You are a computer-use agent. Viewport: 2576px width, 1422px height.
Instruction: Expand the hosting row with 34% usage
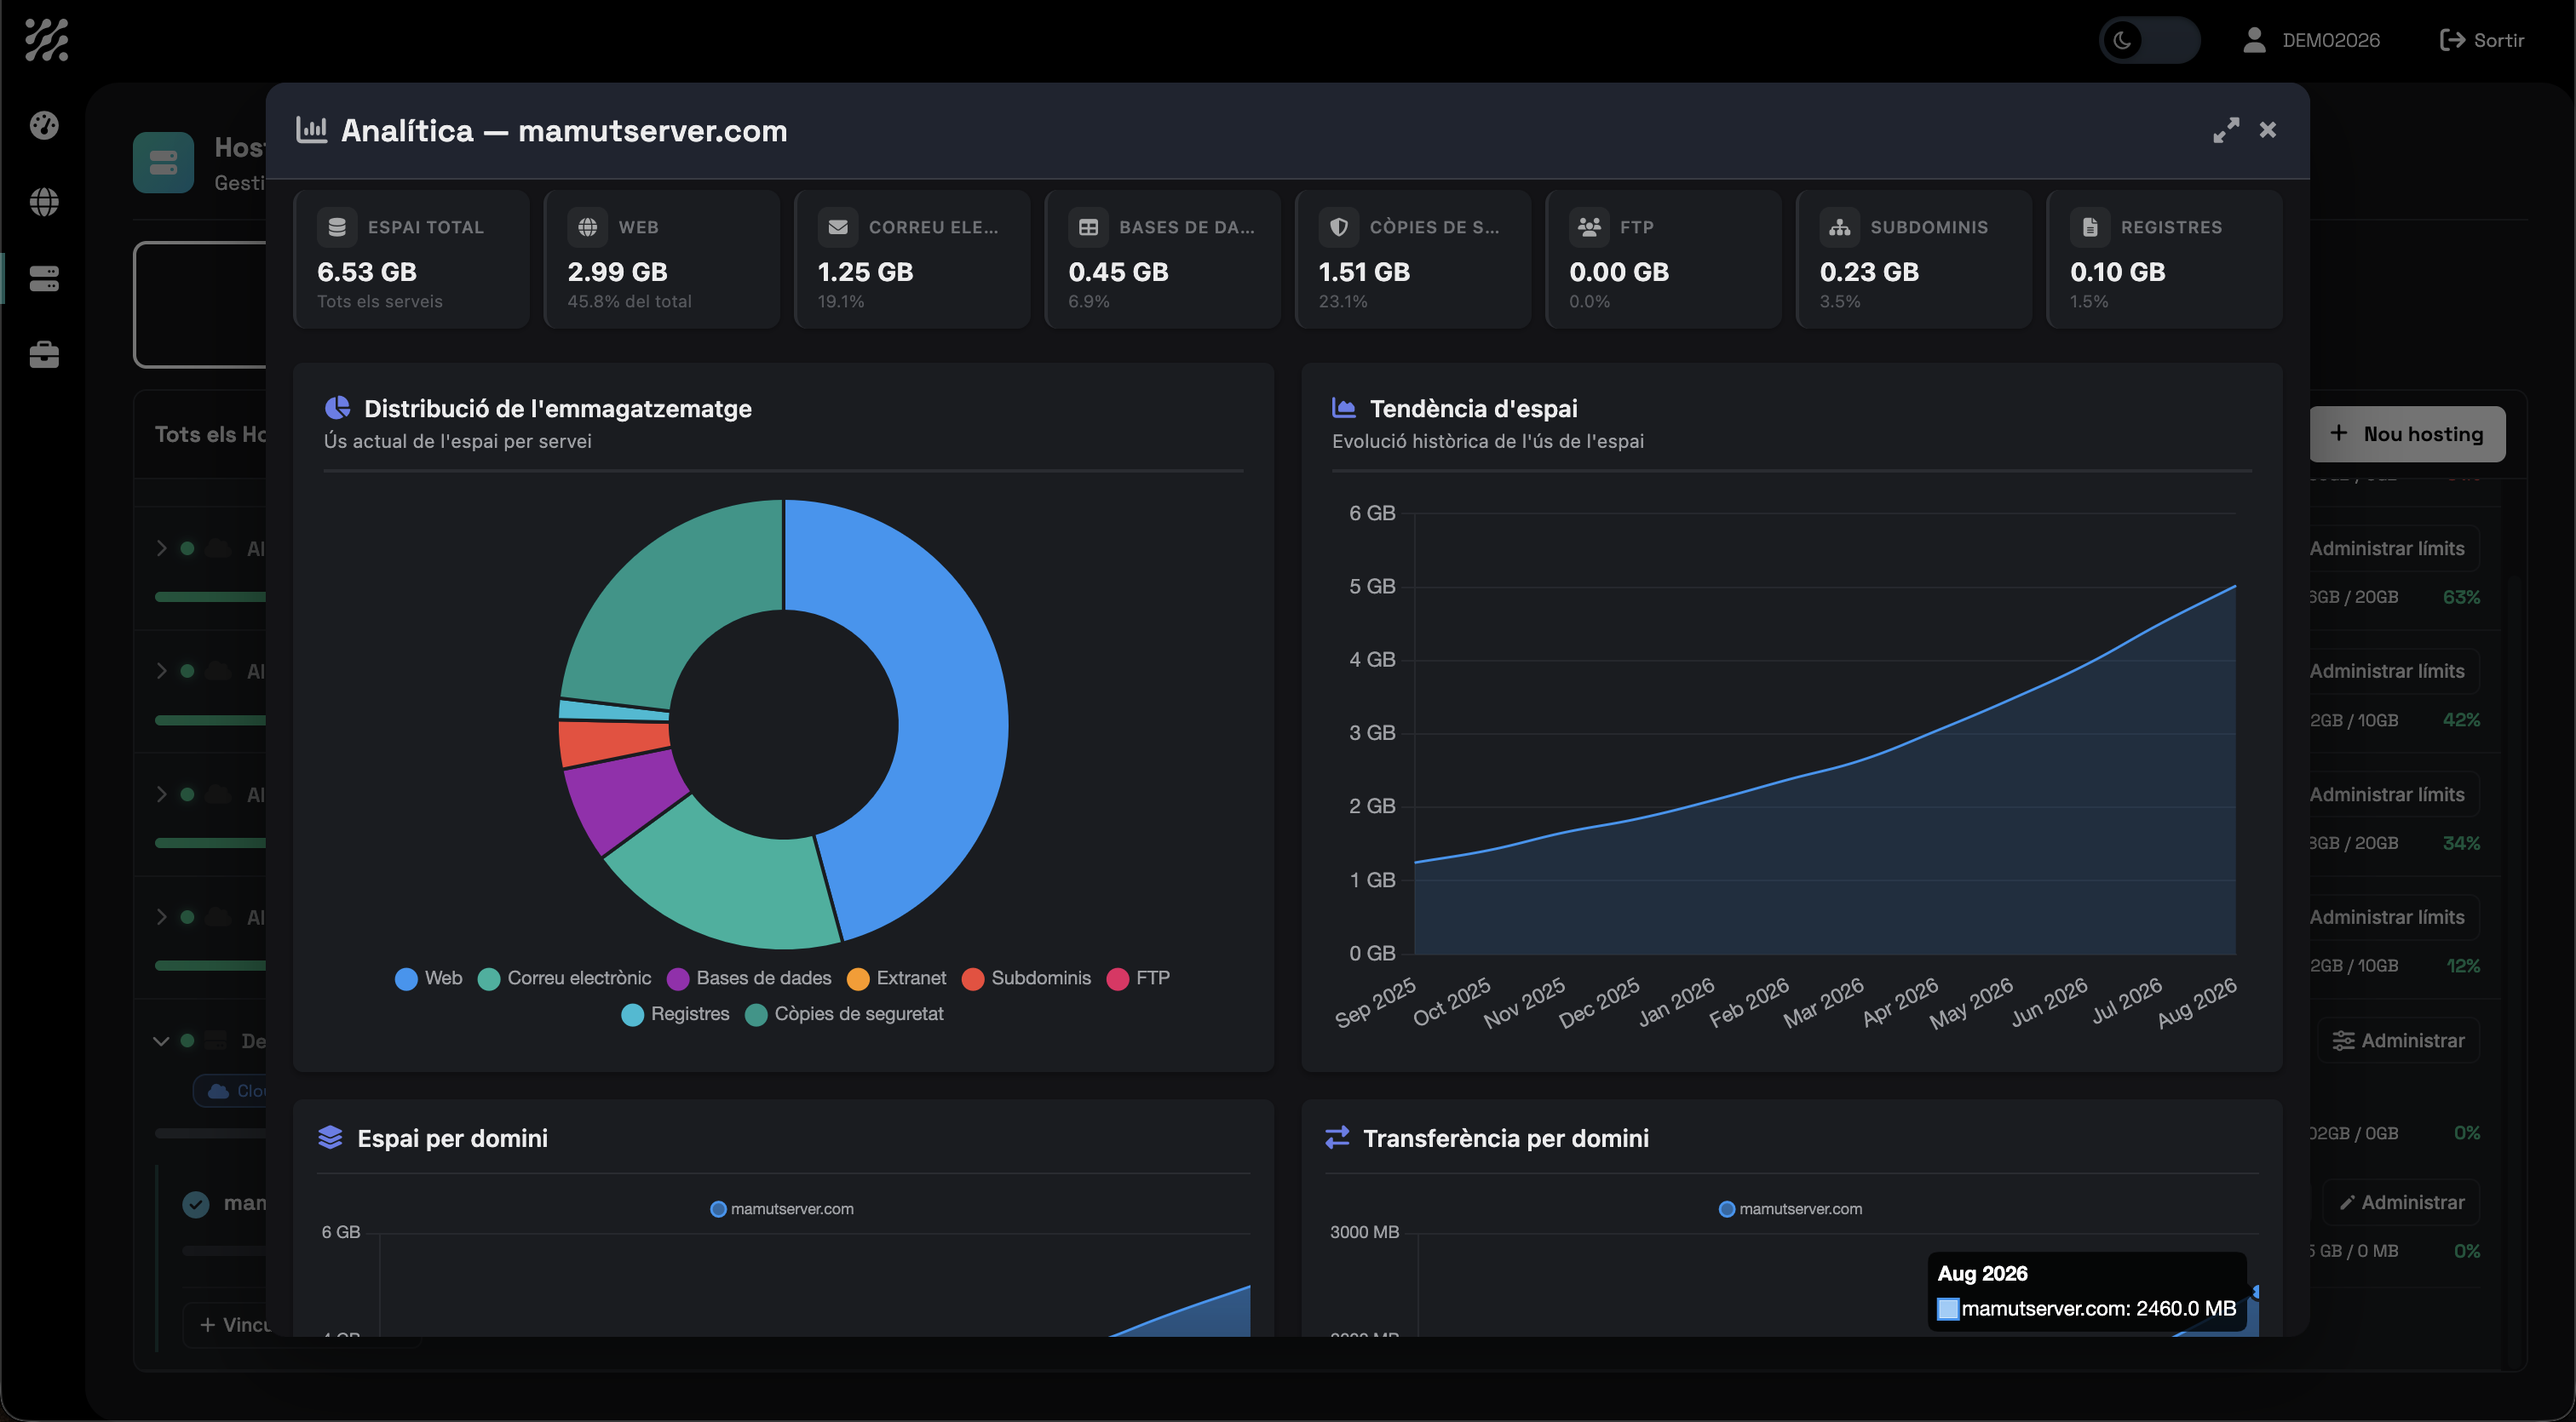161,794
